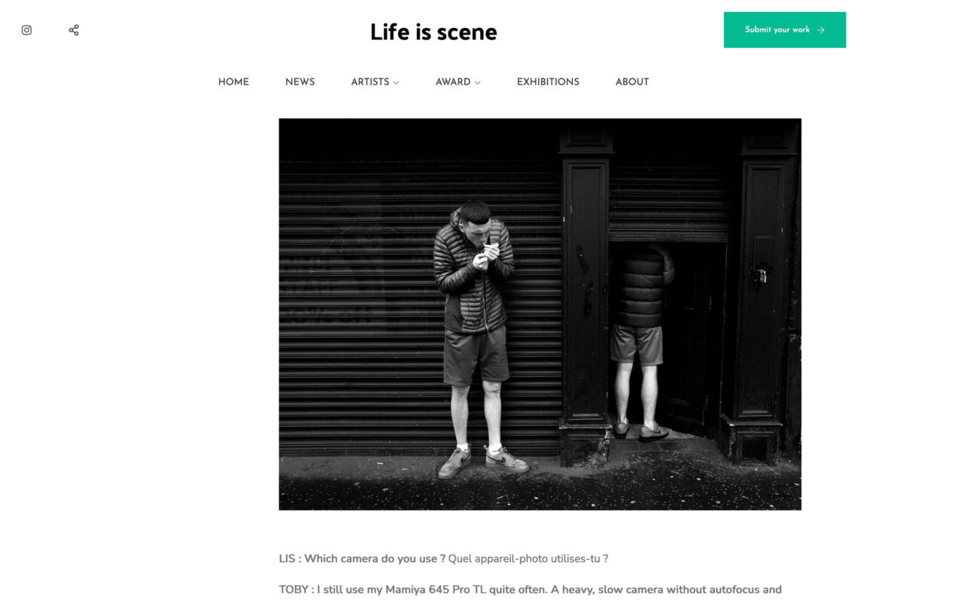Click the figure in the doorway

641,339
